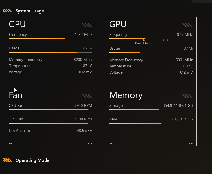Click the CPU Temperature 87 °C reading

(88, 66)
